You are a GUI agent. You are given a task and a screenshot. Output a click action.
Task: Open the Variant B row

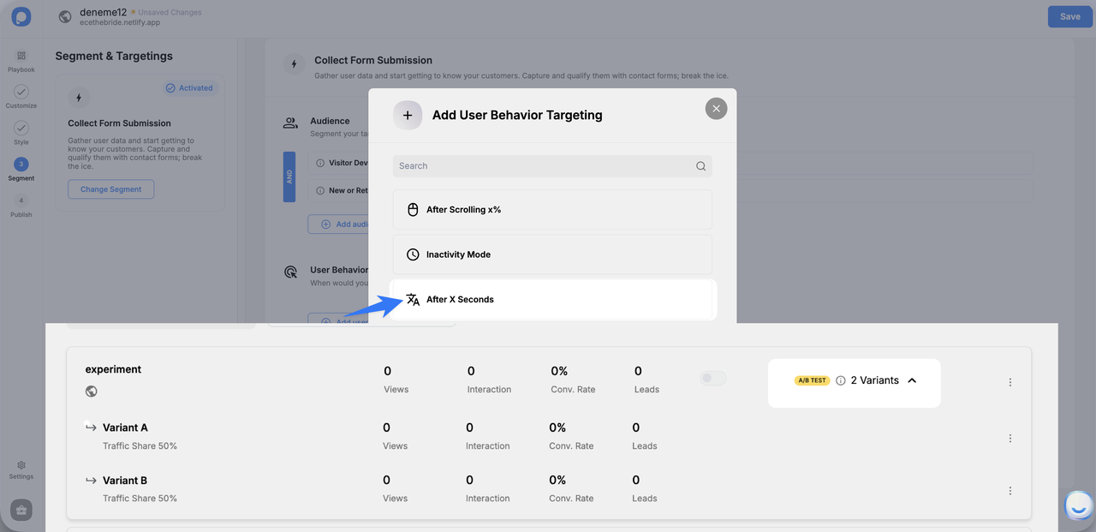[125, 480]
